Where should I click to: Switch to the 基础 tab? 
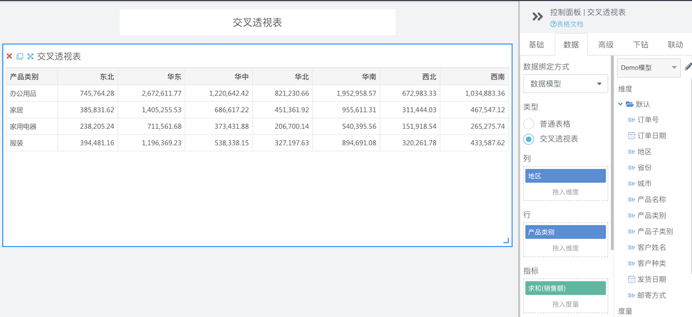click(536, 44)
